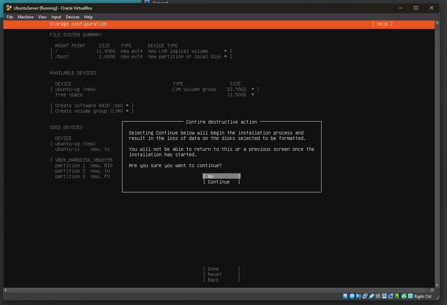The height and width of the screenshot is (305, 447).
Task: Click the optical disk icon in status bar
Action: pos(352,296)
